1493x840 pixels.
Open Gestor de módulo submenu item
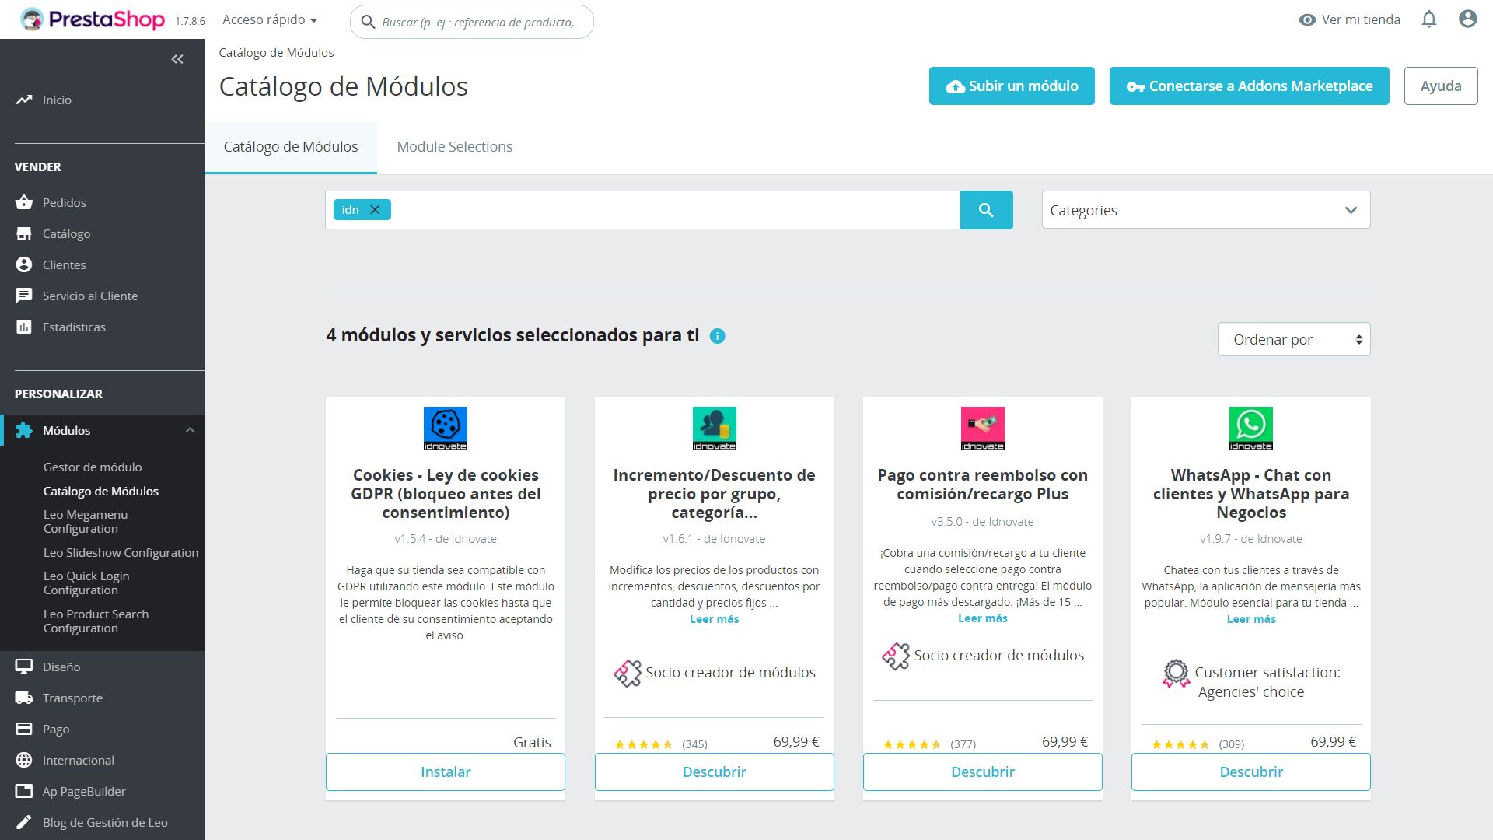pyautogui.click(x=93, y=467)
